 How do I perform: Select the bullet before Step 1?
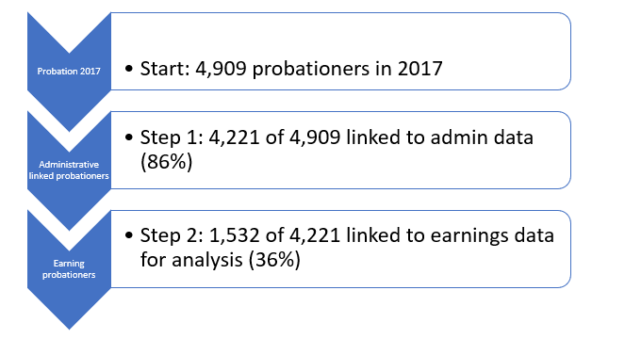coord(129,137)
